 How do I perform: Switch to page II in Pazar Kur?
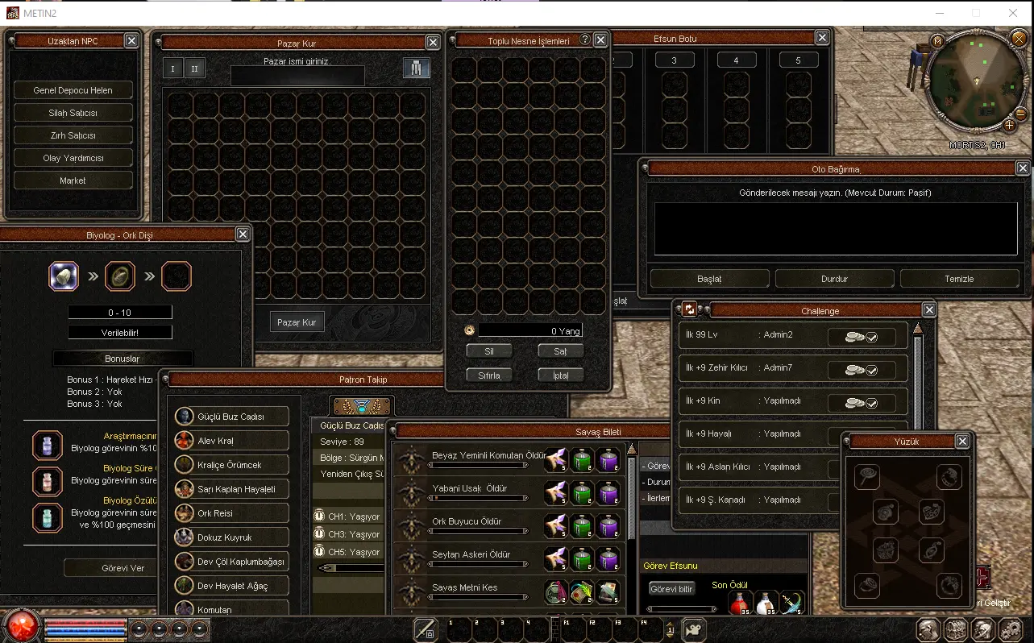[x=194, y=68]
